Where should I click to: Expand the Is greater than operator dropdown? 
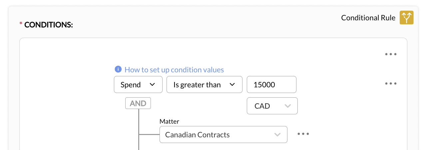click(x=204, y=85)
